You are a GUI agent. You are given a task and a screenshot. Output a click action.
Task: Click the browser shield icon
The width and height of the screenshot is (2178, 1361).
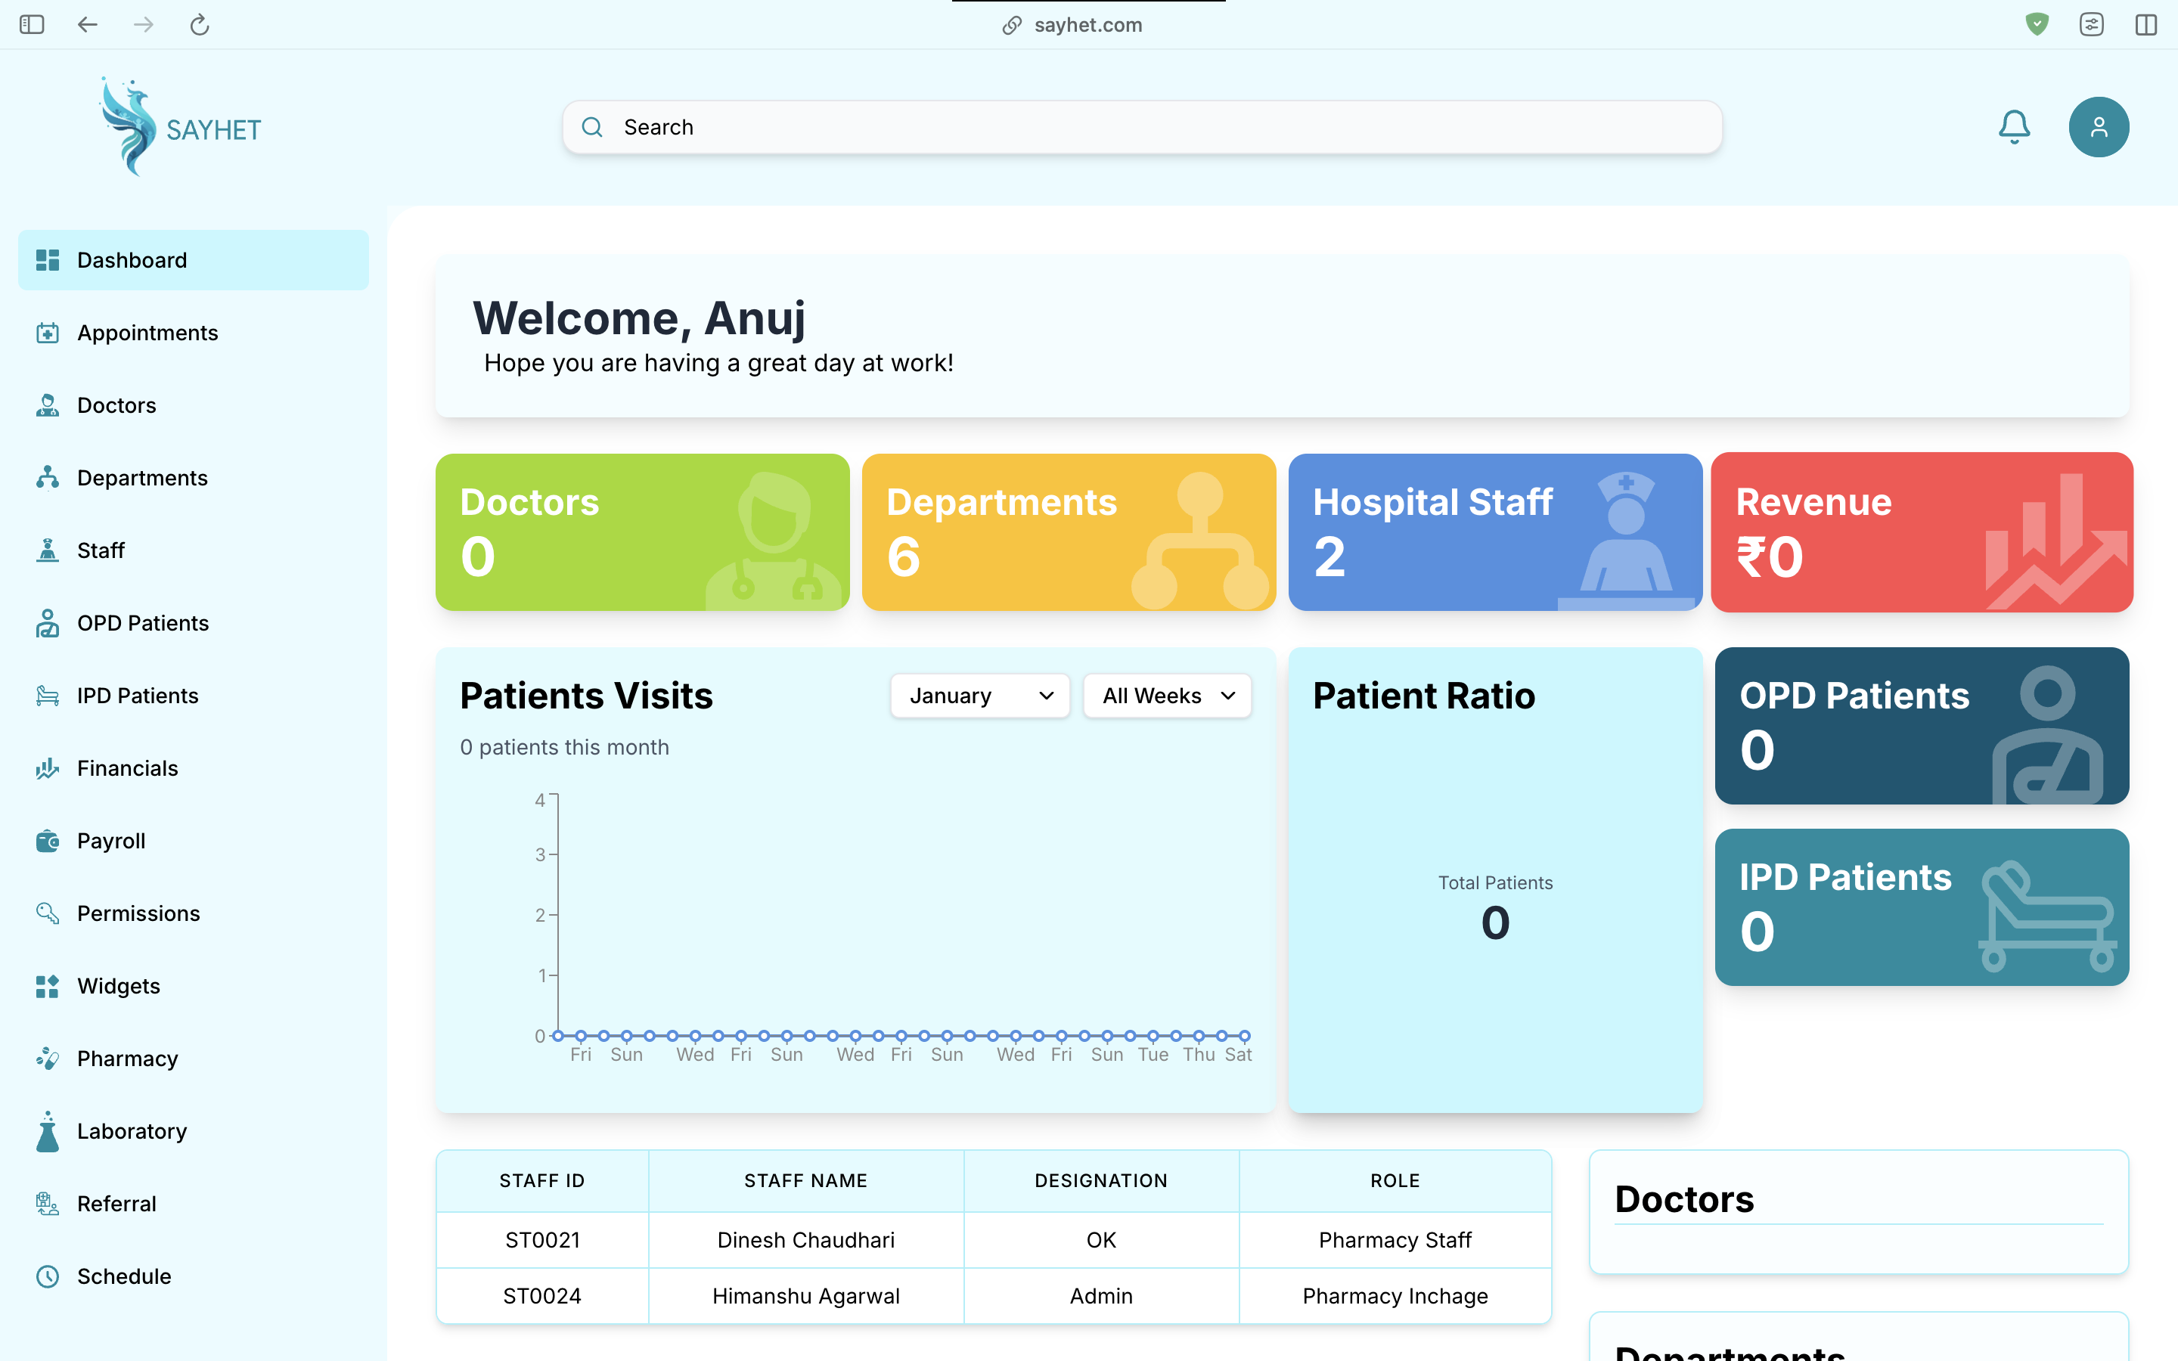pyautogui.click(x=2037, y=24)
